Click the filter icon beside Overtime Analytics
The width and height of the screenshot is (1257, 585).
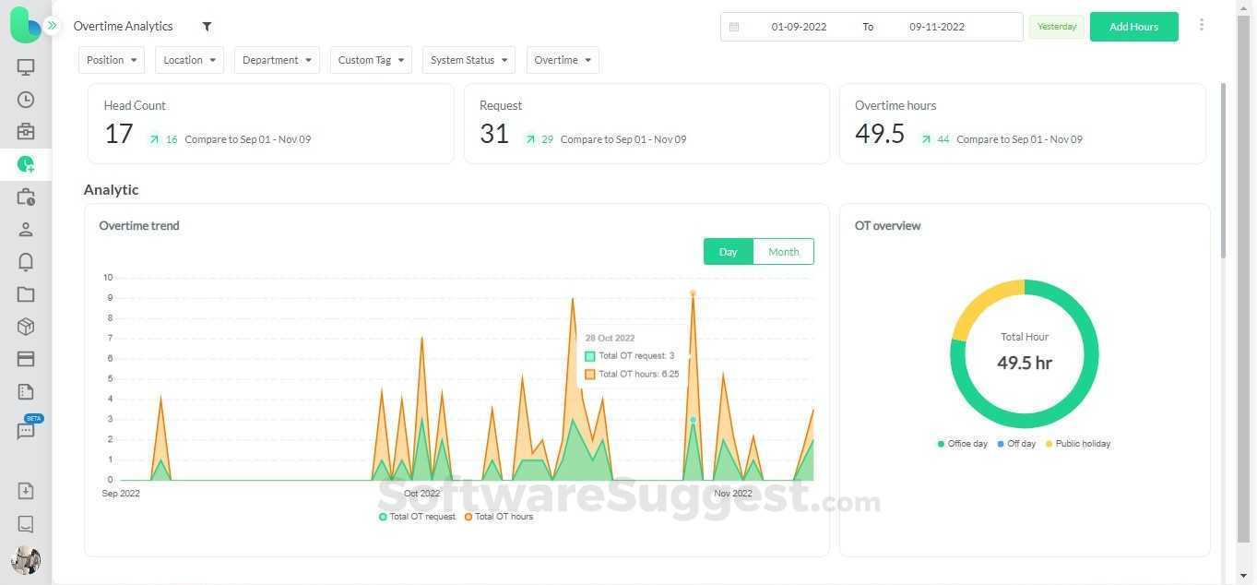coord(207,26)
